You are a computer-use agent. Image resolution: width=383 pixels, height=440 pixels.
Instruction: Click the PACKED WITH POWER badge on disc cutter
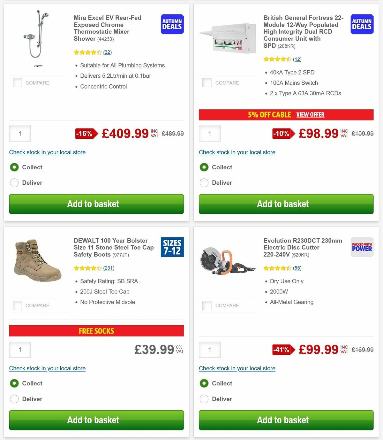(362, 247)
